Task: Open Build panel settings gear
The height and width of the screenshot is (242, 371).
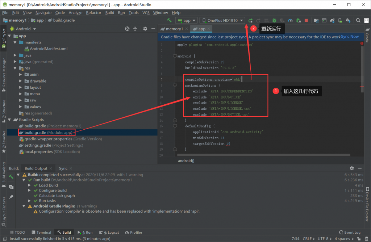Action: (352, 168)
